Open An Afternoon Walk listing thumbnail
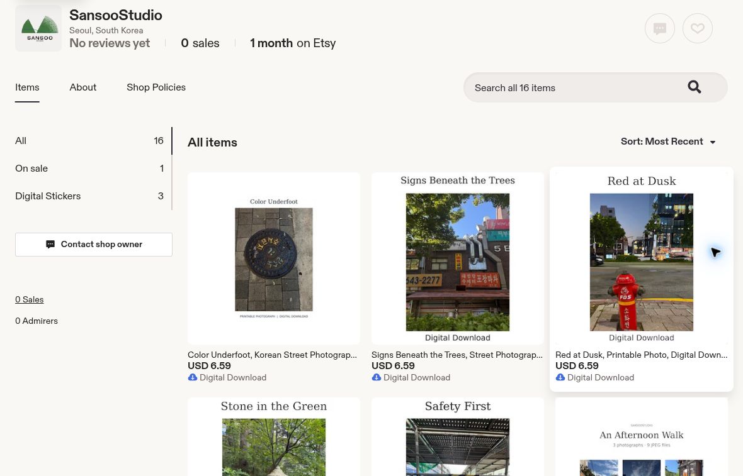Viewport: 743px width, 476px height. [642, 437]
